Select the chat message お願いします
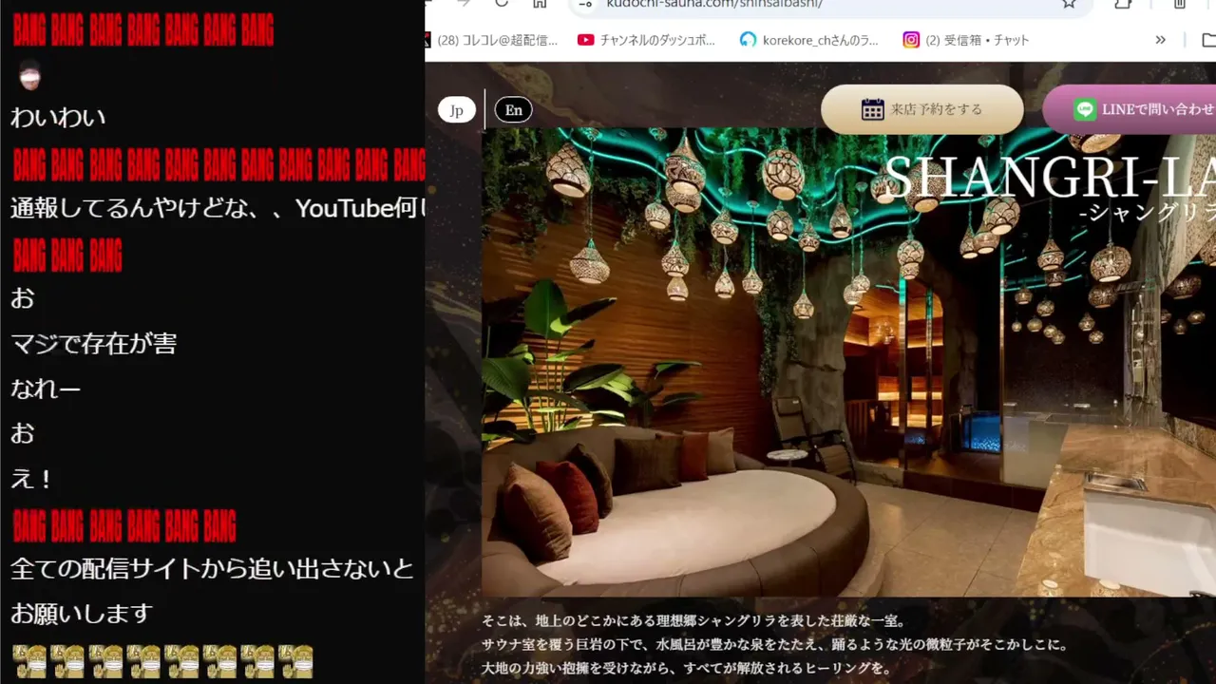Viewport: 1216px width, 684px height. coord(82,614)
